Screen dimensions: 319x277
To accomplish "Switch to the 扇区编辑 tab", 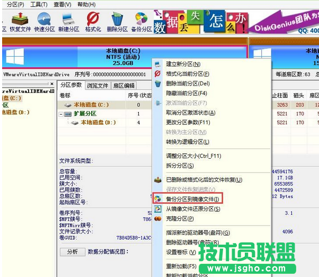I will (123, 85).
